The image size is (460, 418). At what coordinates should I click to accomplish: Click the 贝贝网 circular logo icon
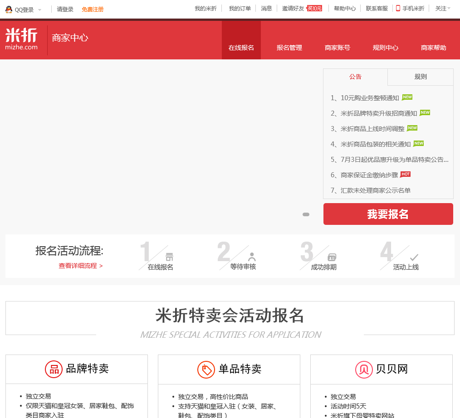(x=364, y=369)
